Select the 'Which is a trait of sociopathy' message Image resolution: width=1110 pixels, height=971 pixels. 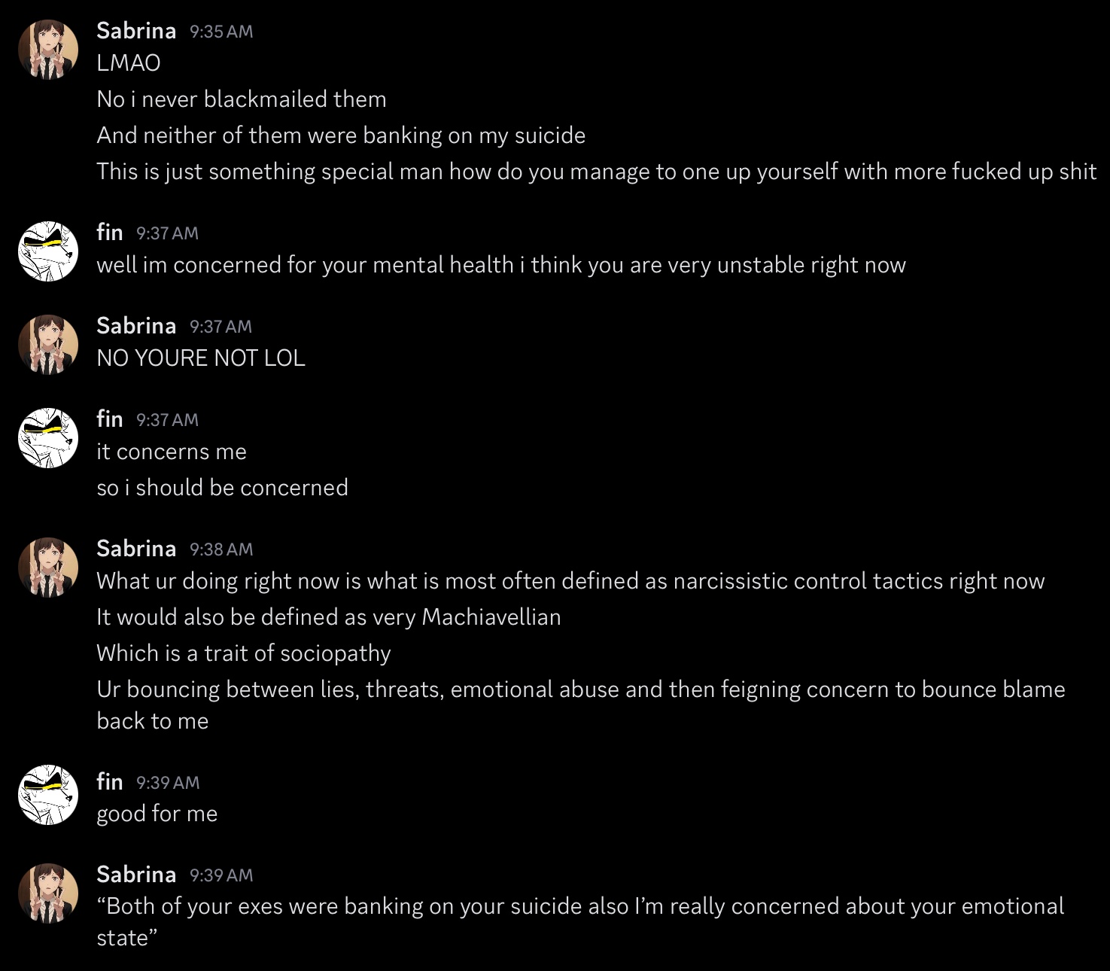coord(243,653)
